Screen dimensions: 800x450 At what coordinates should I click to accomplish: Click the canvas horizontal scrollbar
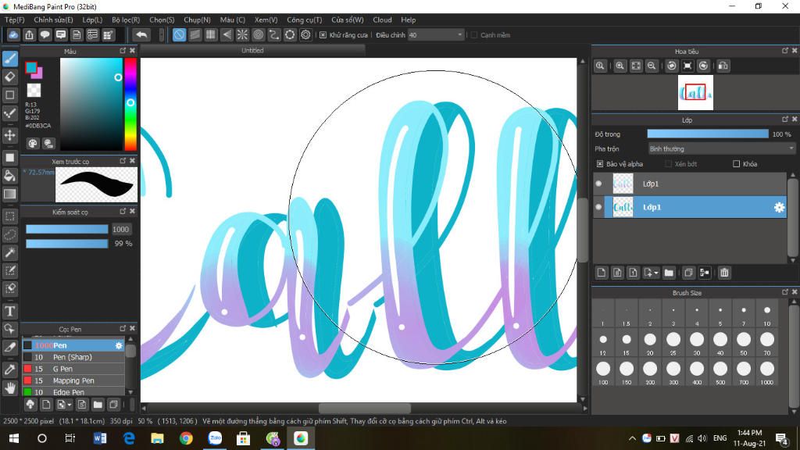[364, 408]
